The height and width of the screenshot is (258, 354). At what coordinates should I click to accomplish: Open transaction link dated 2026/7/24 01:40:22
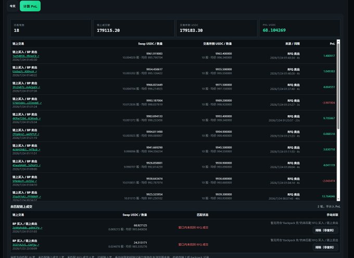[24, 71]
